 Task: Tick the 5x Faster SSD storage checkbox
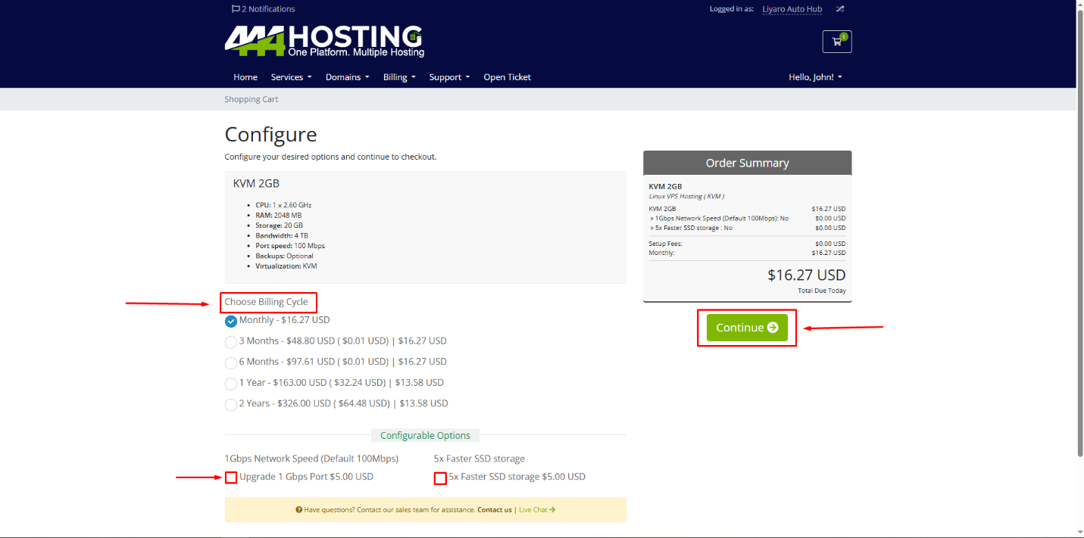(440, 478)
